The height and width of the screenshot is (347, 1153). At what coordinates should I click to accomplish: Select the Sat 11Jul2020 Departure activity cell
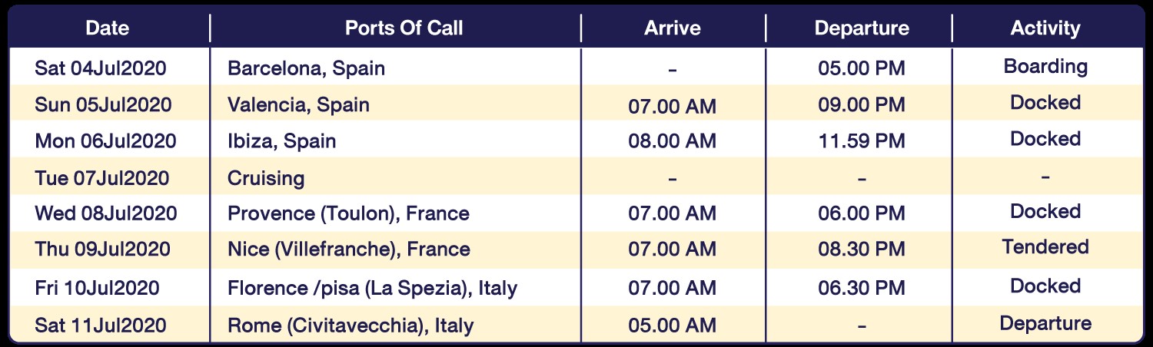(1045, 323)
